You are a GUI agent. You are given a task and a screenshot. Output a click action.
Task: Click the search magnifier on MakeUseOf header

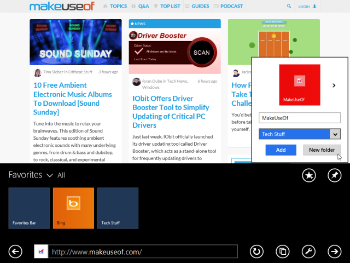tap(289, 6)
